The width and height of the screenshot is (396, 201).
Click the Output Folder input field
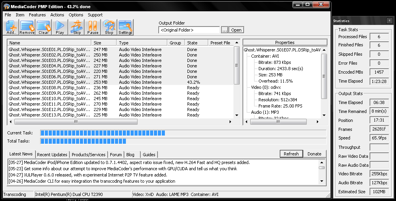pos(189,30)
